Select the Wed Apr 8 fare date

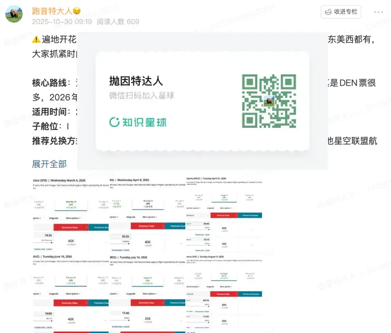coord(147,204)
